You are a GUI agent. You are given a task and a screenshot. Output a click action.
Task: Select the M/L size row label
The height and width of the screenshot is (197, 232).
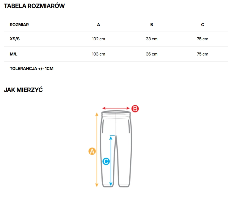click(x=14, y=54)
